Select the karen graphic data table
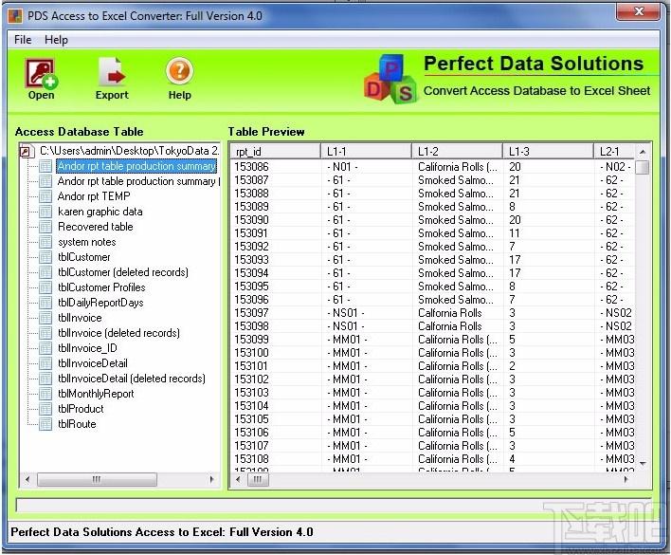The height and width of the screenshot is (555, 671). (100, 212)
